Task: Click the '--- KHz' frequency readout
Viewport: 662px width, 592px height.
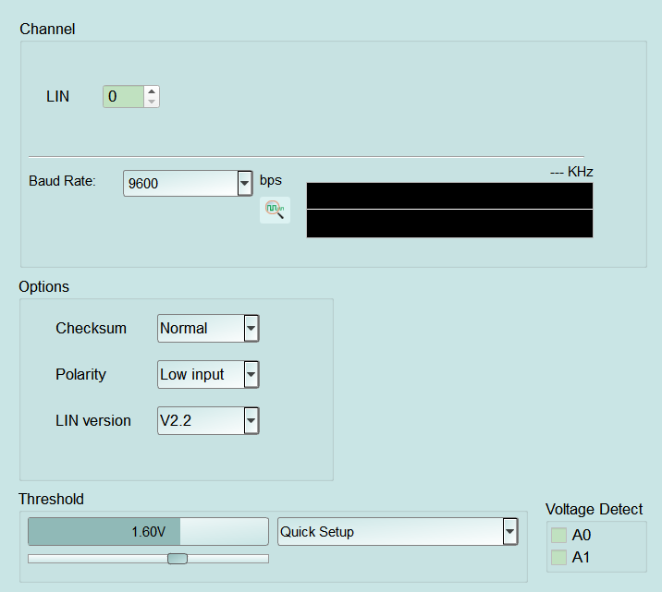Action: [571, 172]
